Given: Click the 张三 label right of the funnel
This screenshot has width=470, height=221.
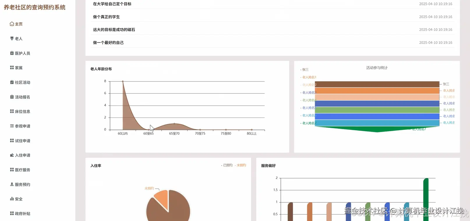Looking at the screenshot, I should 446,84.
